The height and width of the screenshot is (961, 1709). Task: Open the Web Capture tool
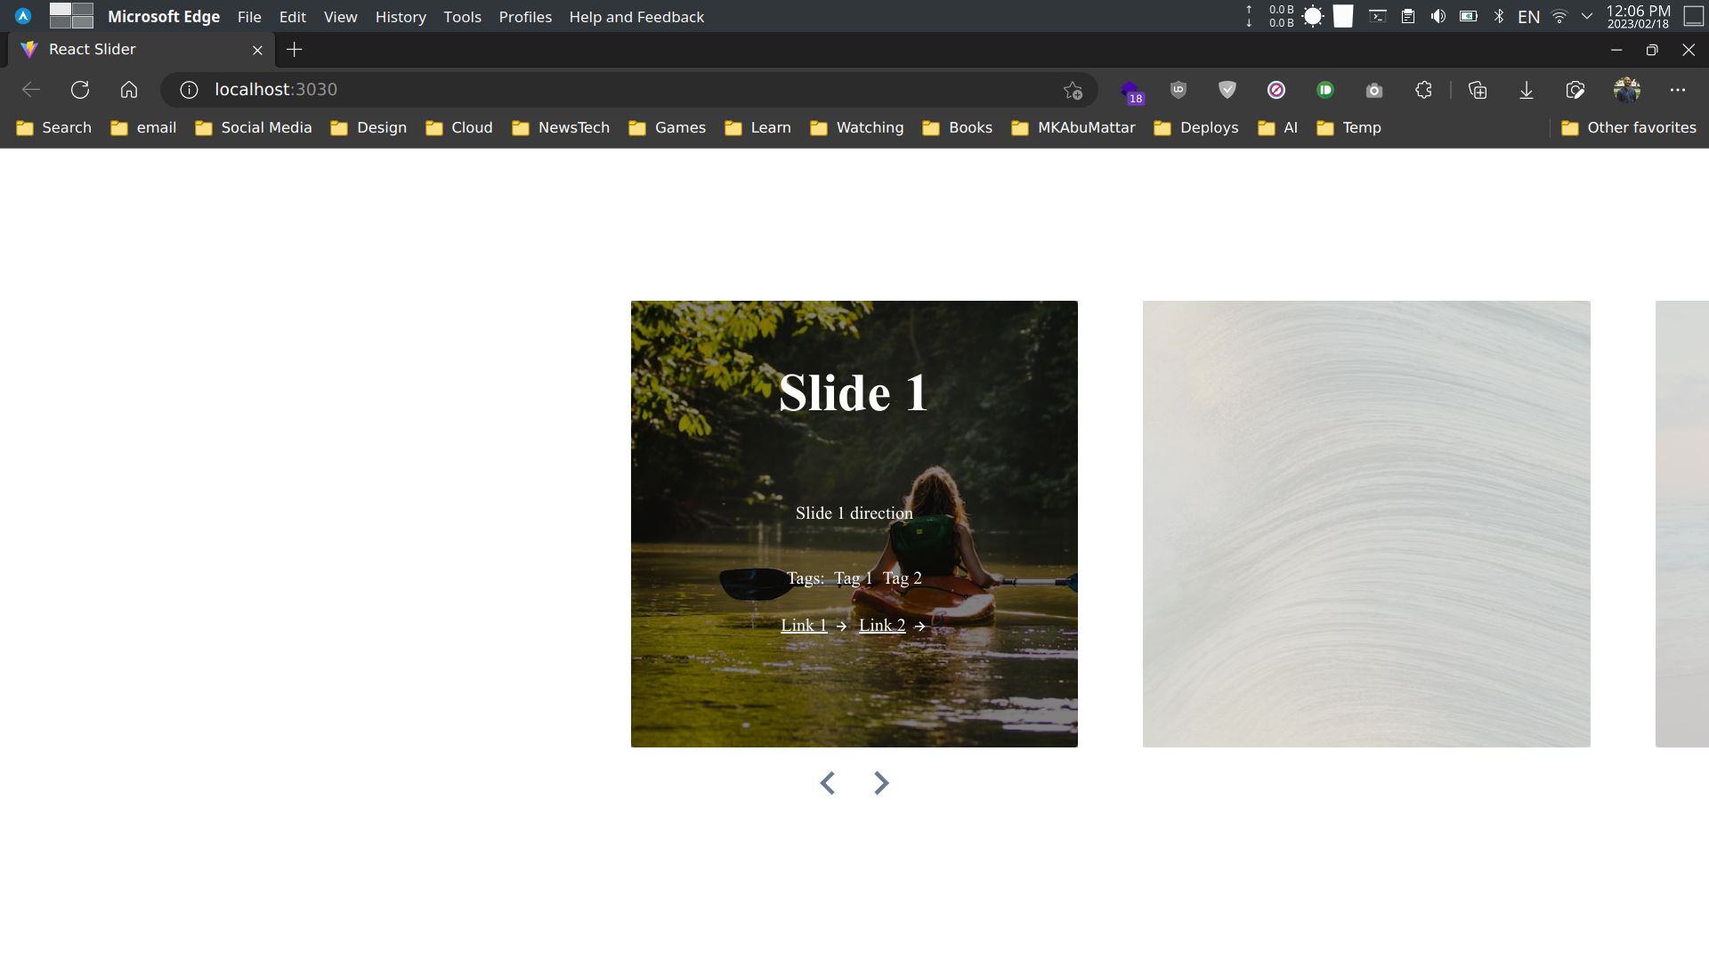coord(1575,90)
